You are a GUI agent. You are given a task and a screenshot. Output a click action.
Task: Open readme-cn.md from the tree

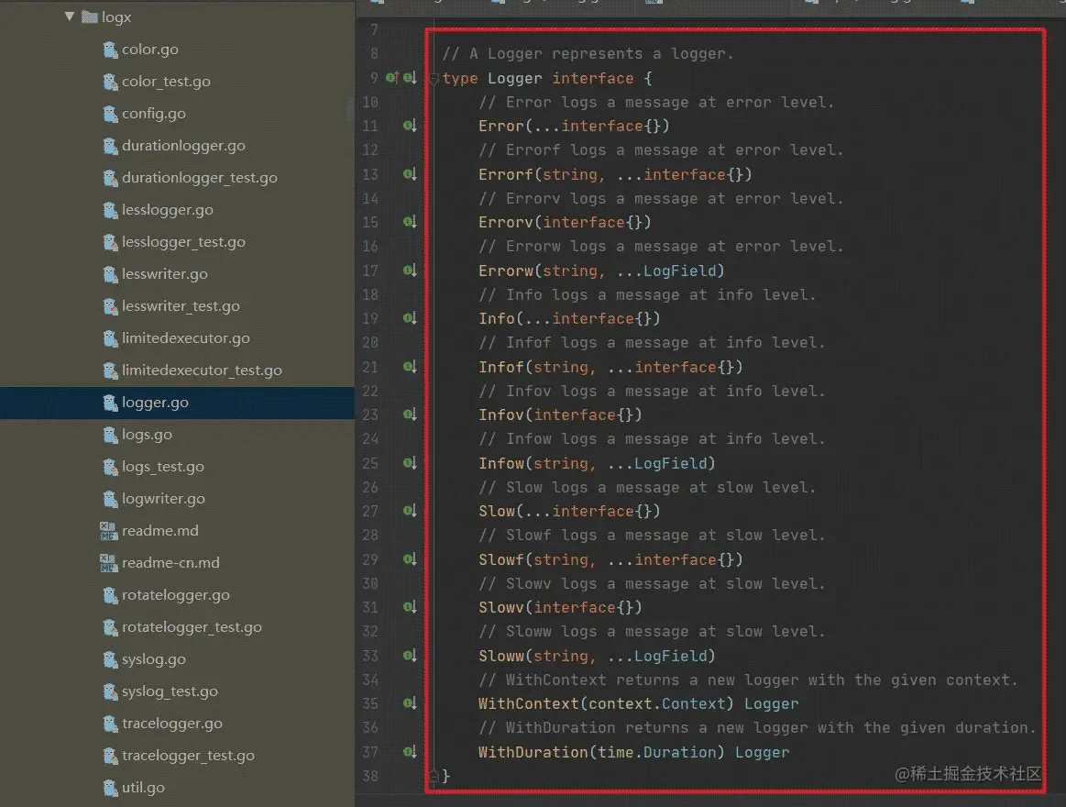coord(170,563)
